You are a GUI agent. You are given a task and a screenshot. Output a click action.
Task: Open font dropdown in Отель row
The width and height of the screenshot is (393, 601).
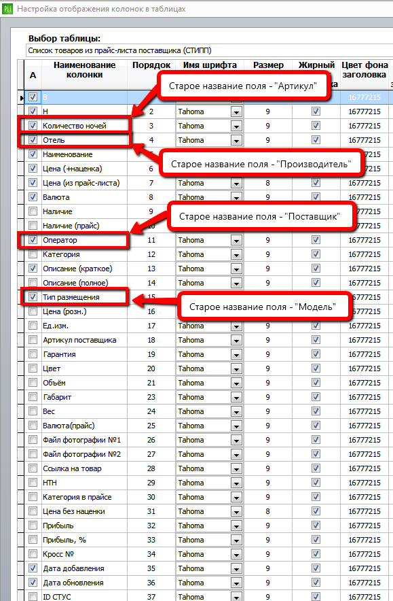pyautogui.click(x=236, y=140)
